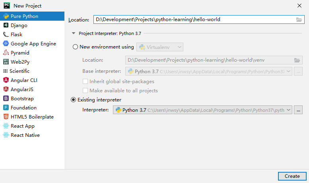Open the Virtualenv environment dropdown
This screenshot has width=309, height=183.
point(160,47)
